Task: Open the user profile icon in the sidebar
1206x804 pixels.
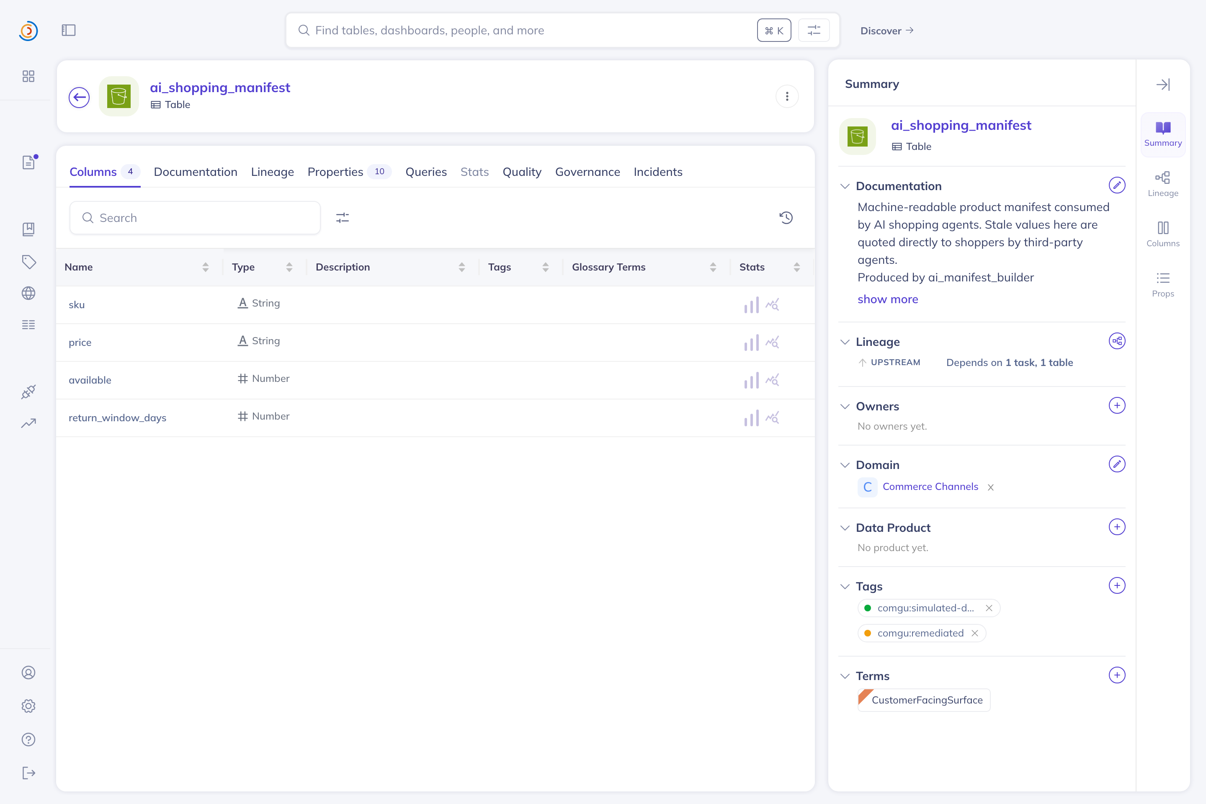Action: (28, 673)
